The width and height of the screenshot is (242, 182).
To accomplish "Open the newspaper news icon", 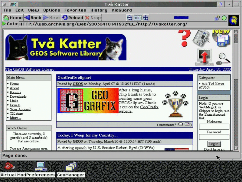I will (x=201, y=38).
